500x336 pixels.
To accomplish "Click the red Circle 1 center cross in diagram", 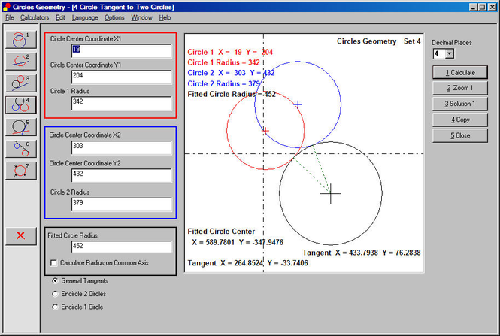I will click(265, 131).
